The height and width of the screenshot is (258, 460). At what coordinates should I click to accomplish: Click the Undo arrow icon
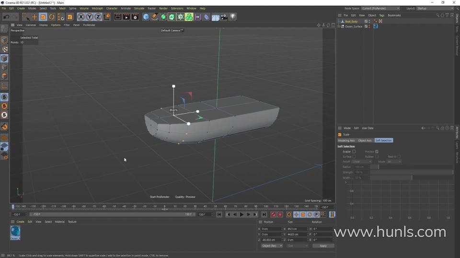coord(6,17)
